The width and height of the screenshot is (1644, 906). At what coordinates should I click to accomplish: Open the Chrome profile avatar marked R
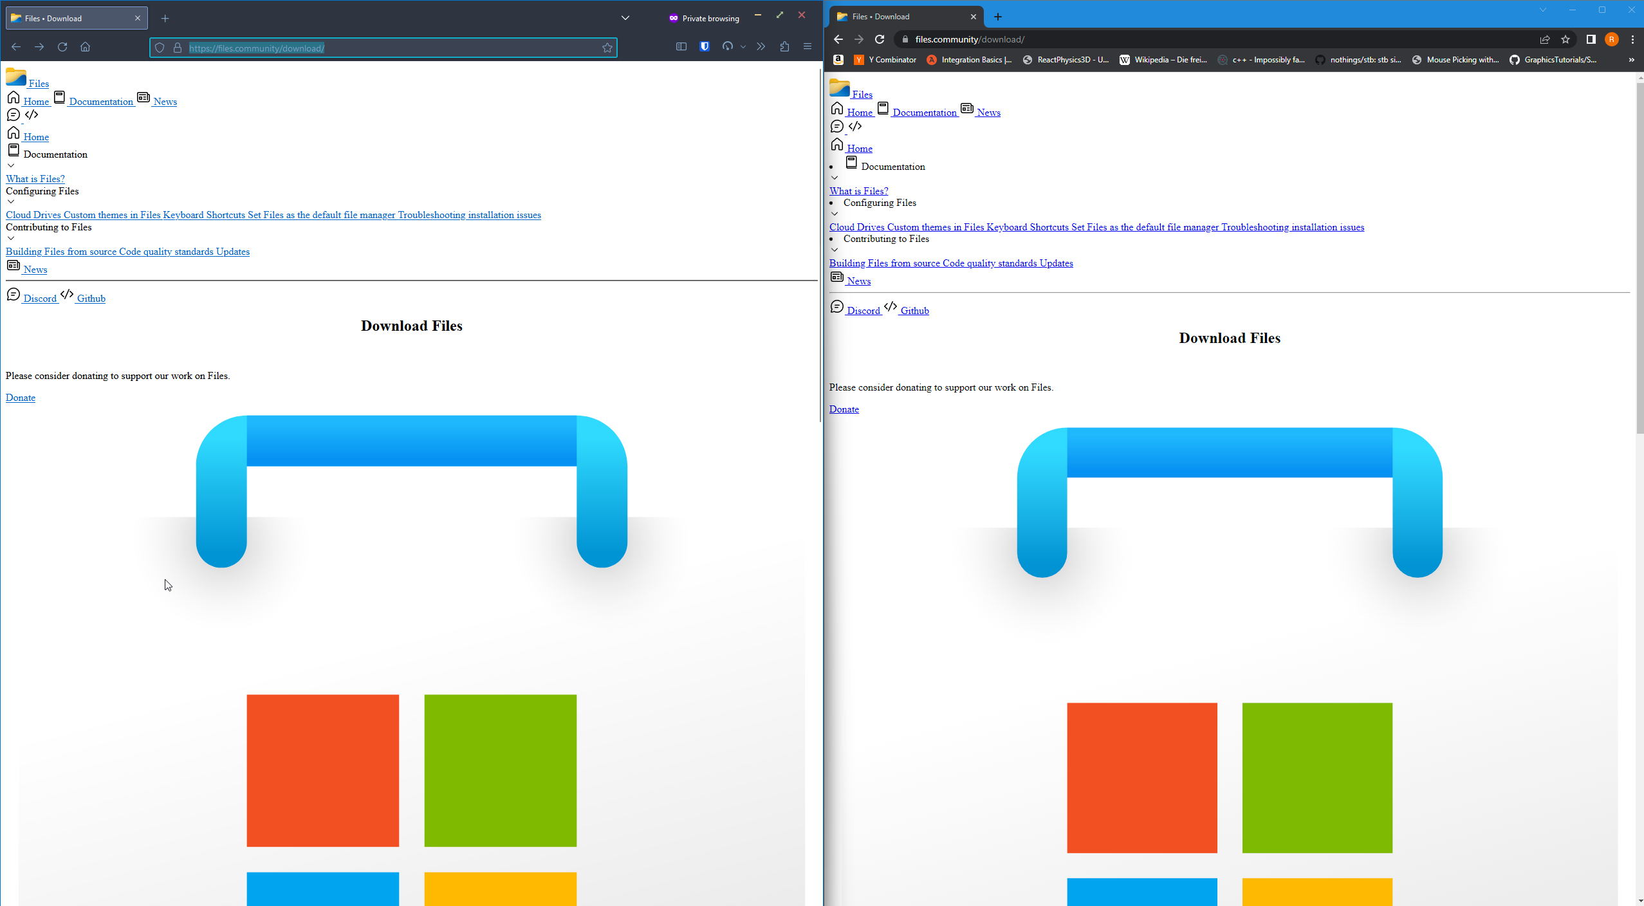(x=1612, y=39)
